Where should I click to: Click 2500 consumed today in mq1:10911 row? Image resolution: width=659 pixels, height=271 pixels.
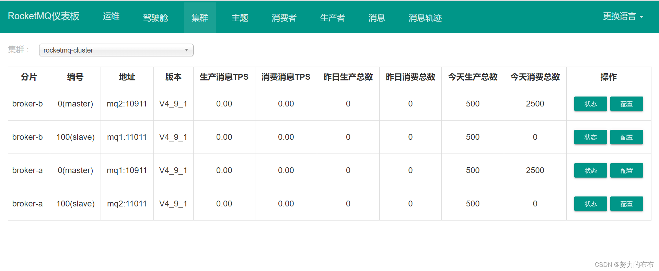pyautogui.click(x=535, y=170)
